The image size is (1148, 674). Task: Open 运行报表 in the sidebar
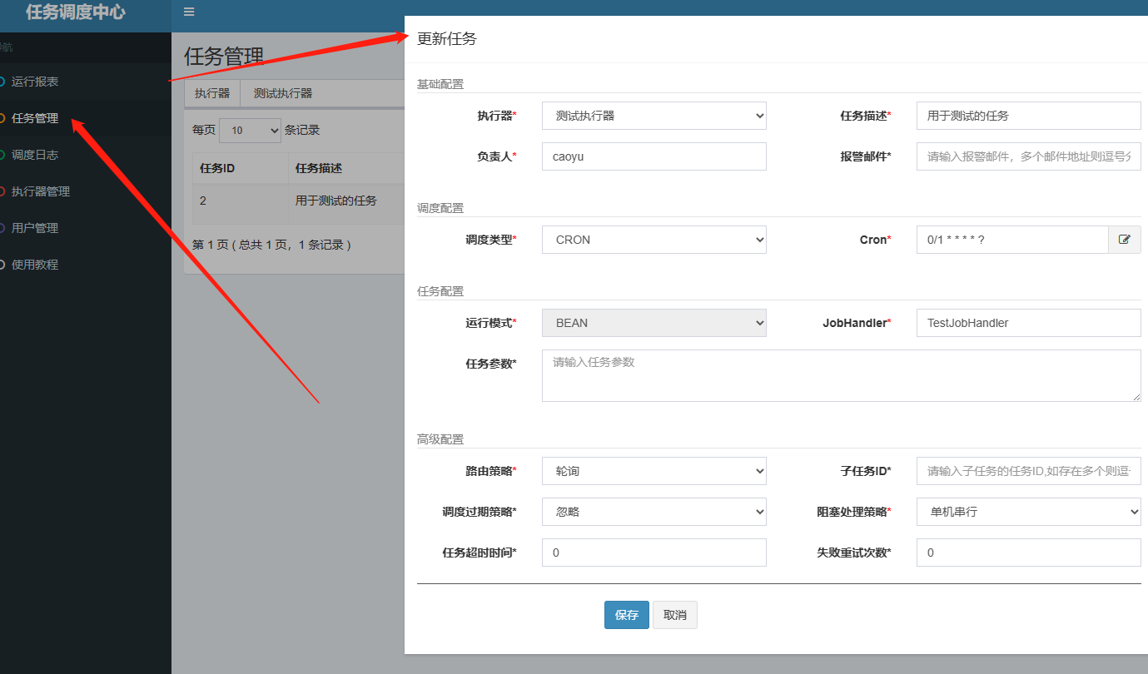pyautogui.click(x=35, y=82)
